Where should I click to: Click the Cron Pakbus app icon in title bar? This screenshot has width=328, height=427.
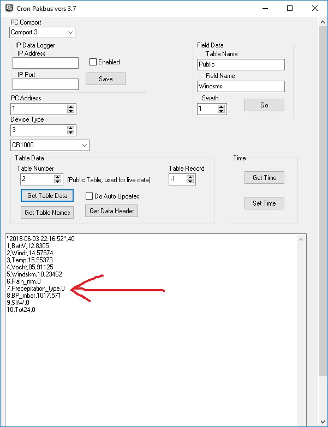[x=9, y=8]
